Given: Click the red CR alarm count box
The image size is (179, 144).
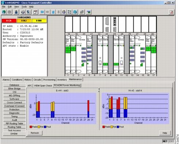Looking at the screenshot, I should (x=9, y=21).
